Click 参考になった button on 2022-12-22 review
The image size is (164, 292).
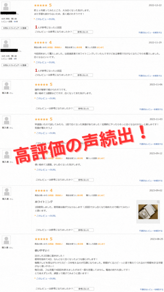pyautogui.click(x=83, y=32)
